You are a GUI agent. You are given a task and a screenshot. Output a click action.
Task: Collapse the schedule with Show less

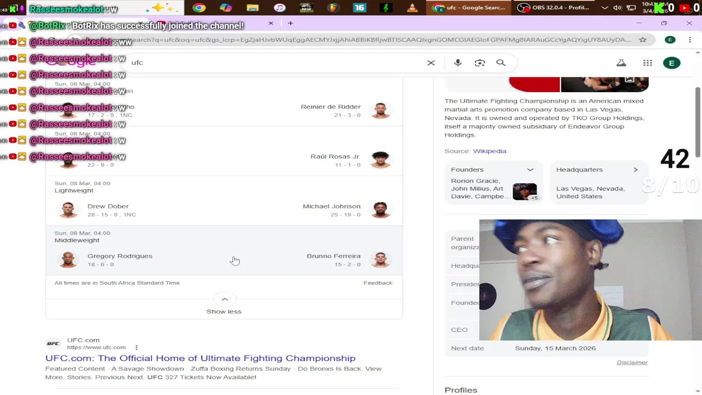pyautogui.click(x=224, y=305)
